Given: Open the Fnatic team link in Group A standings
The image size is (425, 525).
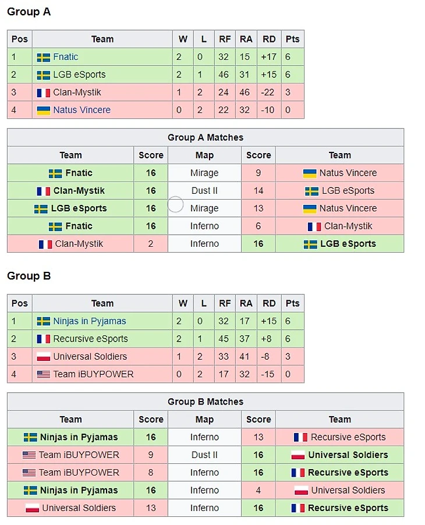Looking at the screenshot, I should pyautogui.click(x=65, y=57).
